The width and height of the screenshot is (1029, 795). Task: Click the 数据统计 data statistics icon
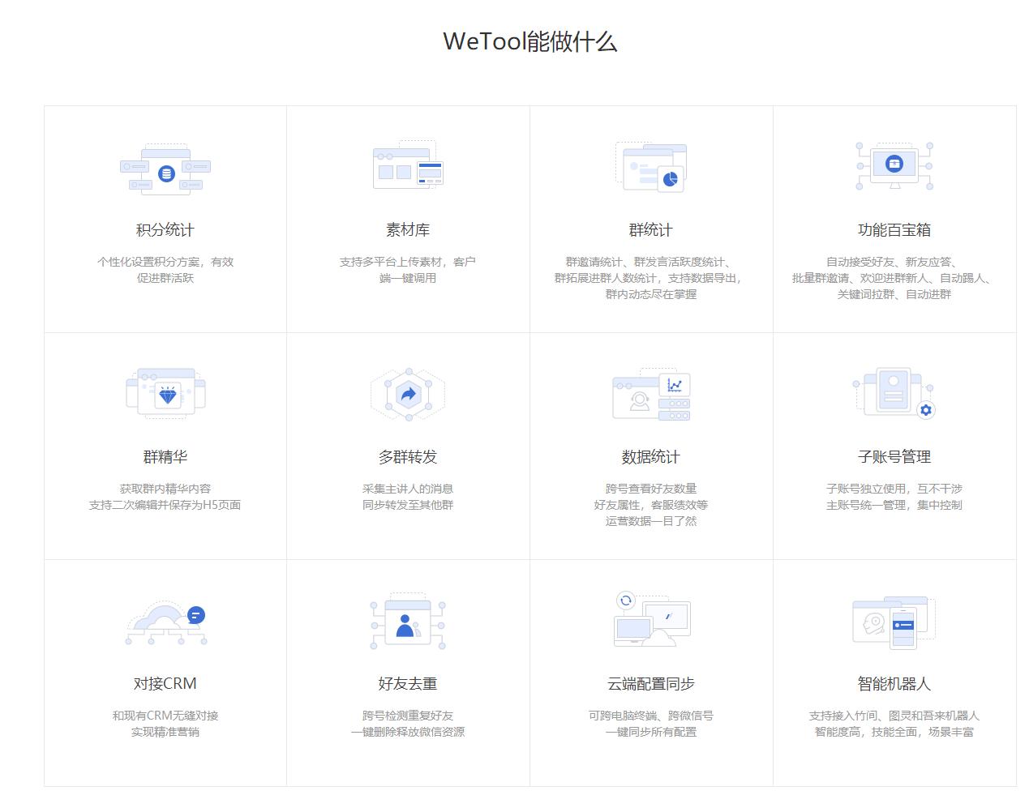click(x=651, y=395)
